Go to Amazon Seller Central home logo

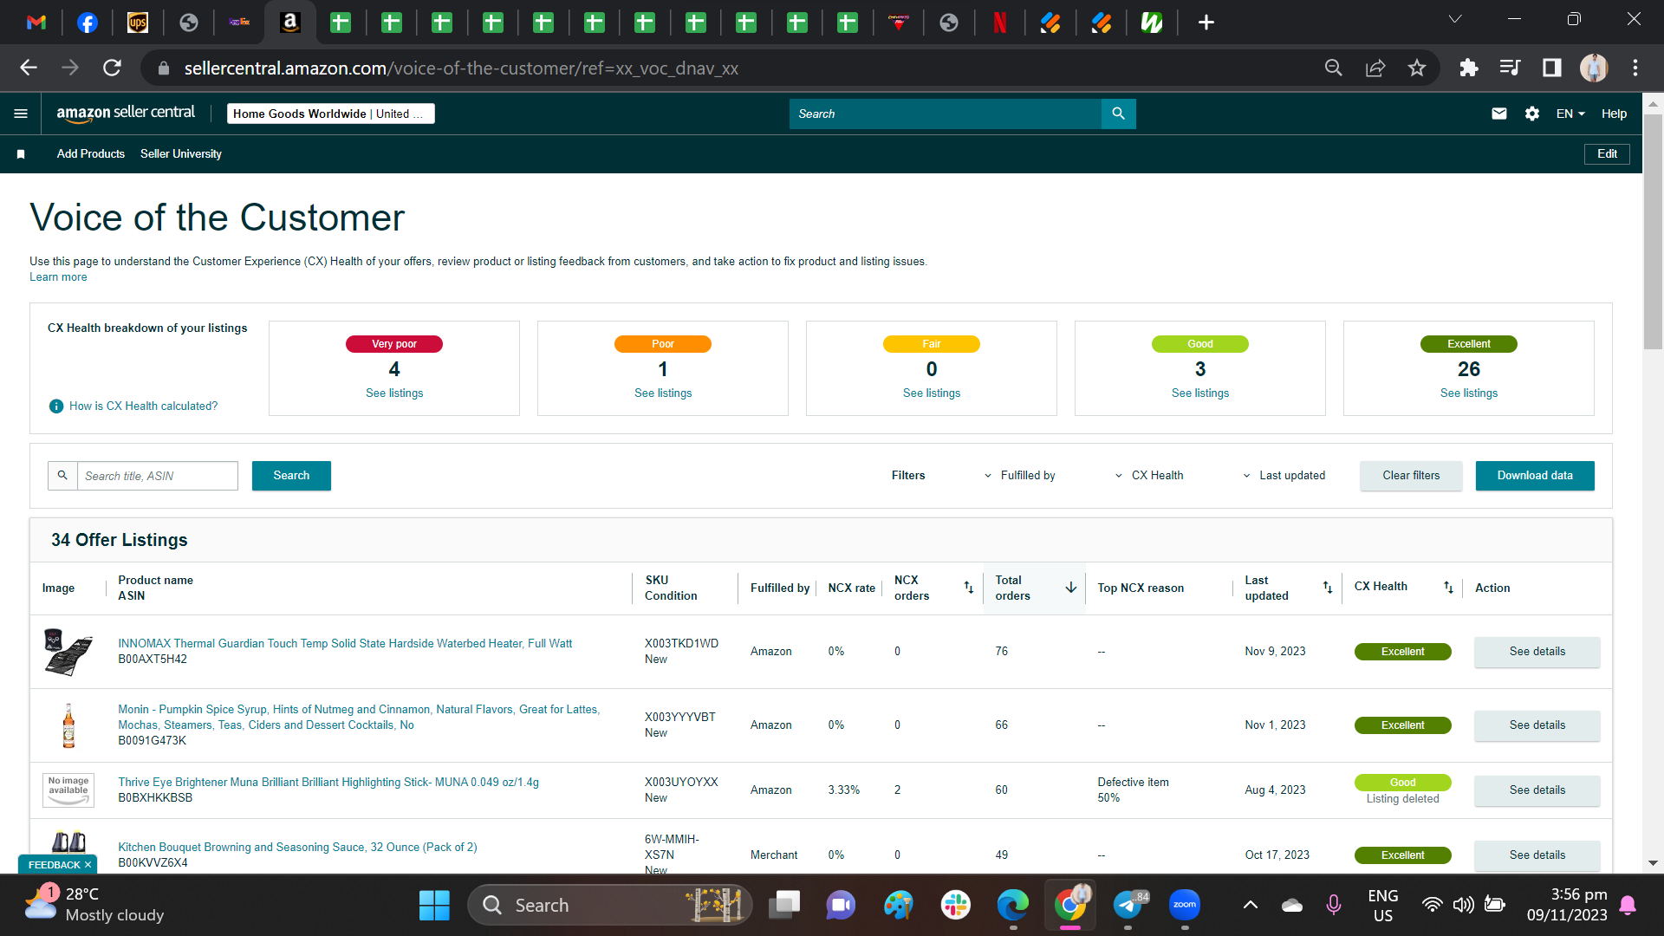pyautogui.click(x=126, y=114)
